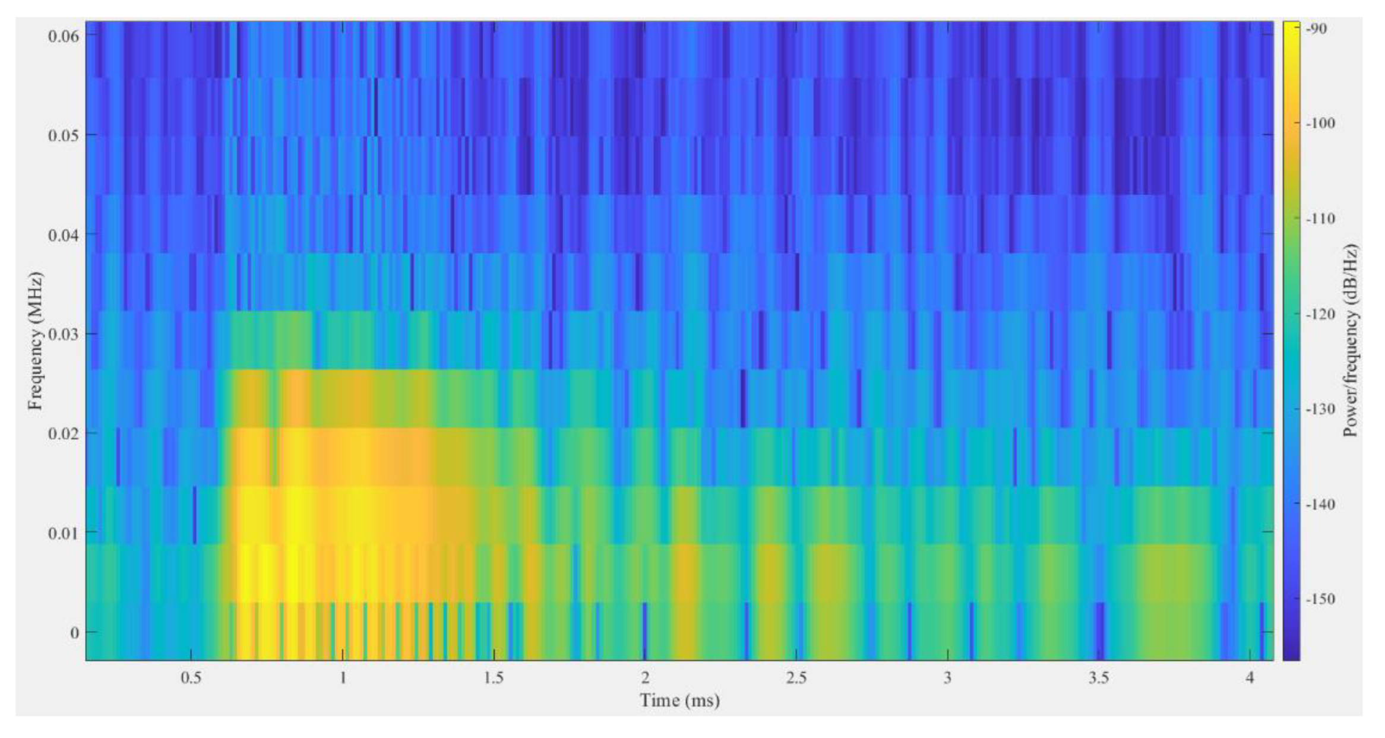
Task: Click the 0.02 frequency tick label
Action: (x=64, y=433)
